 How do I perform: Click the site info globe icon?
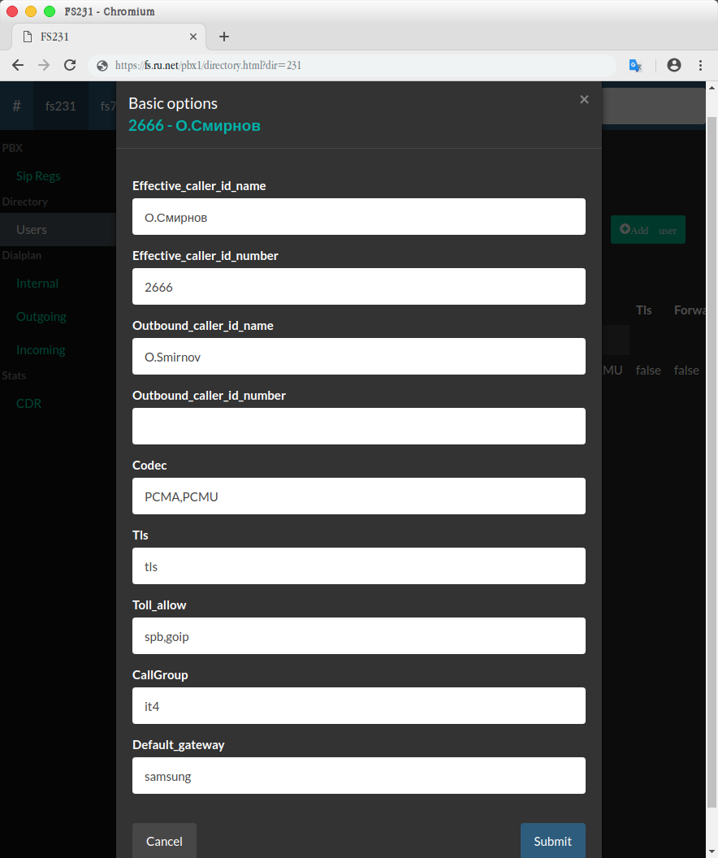coord(102,66)
